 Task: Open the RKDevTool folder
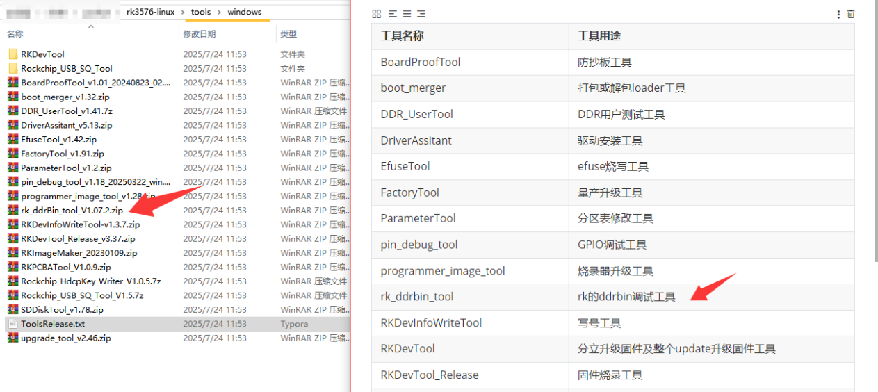tap(42, 54)
